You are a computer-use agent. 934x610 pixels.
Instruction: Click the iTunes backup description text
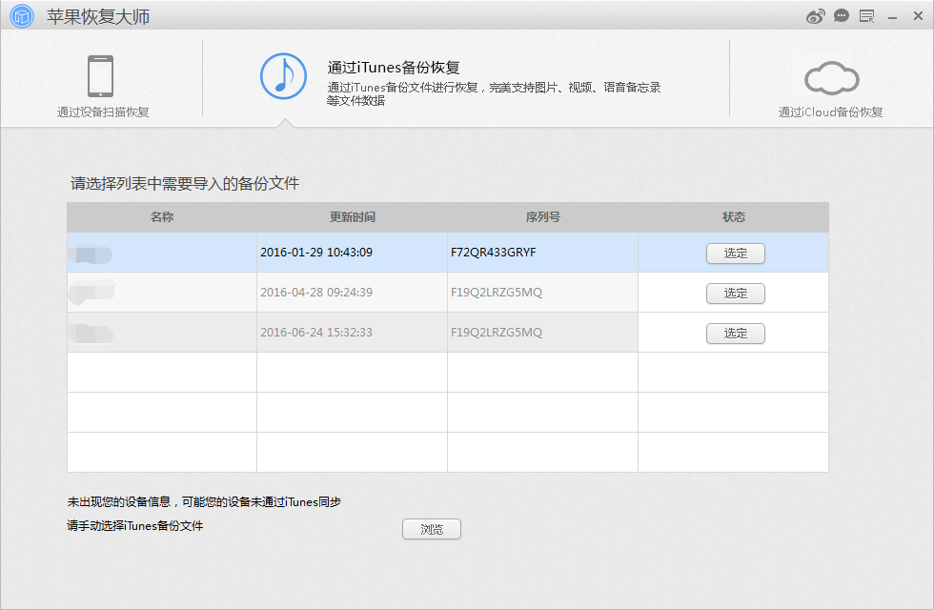pos(494,93)
